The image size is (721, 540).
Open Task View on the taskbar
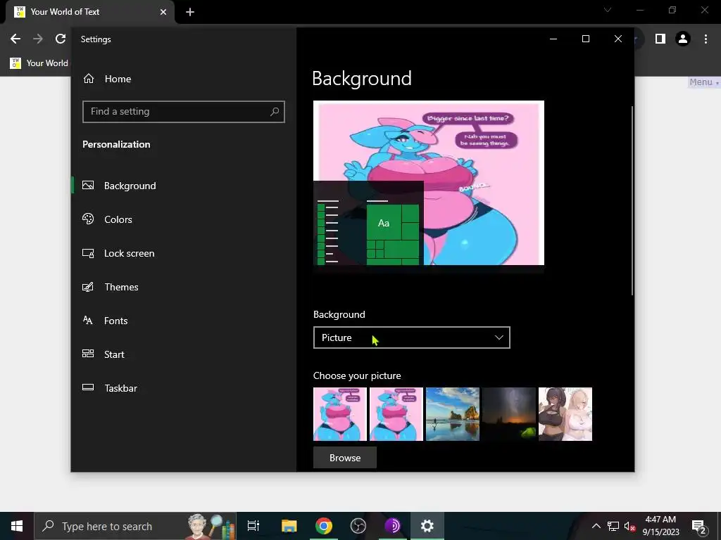point(253,526)
